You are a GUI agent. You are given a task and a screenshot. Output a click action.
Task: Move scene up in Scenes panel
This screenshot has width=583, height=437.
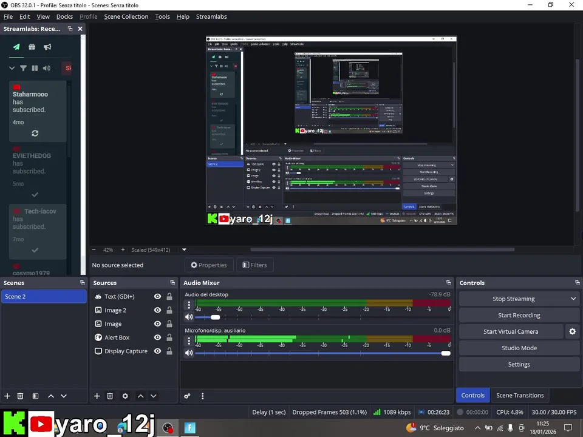(51, 396)
